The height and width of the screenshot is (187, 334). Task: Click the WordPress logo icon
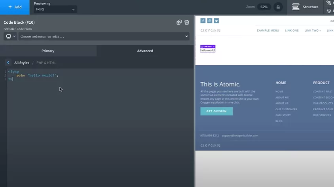coord(329,11)
